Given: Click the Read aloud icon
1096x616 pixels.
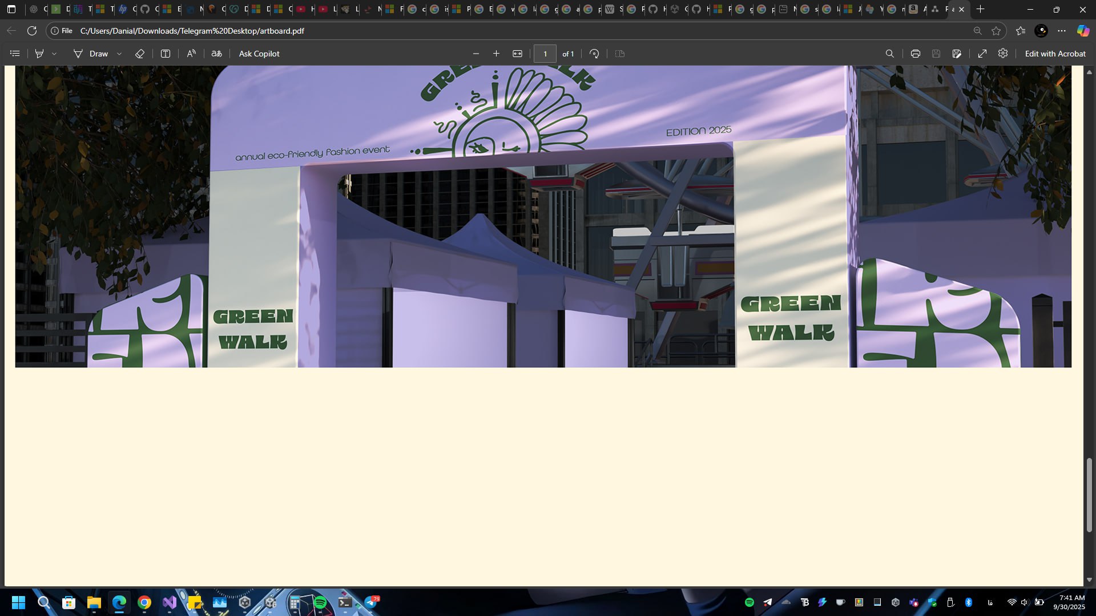Looking at the screenshot, I should coord(191,54).
